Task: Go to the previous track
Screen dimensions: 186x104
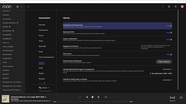Action: tap(87, 97)
